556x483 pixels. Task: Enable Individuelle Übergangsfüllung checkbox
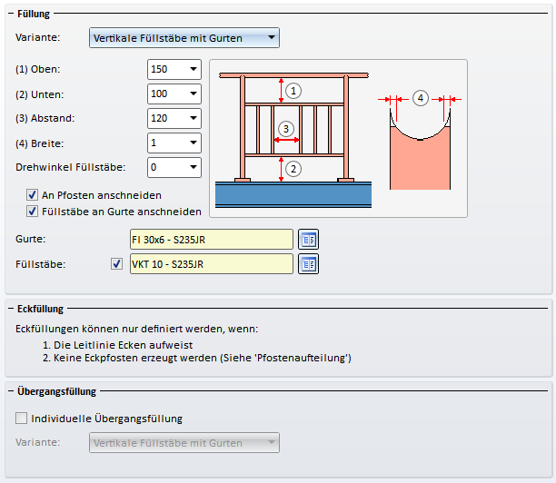click(x=21, y=419)
